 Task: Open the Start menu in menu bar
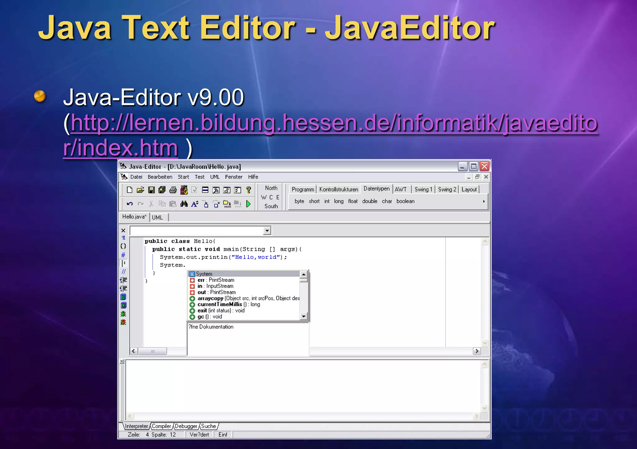(x=184, y=177)
